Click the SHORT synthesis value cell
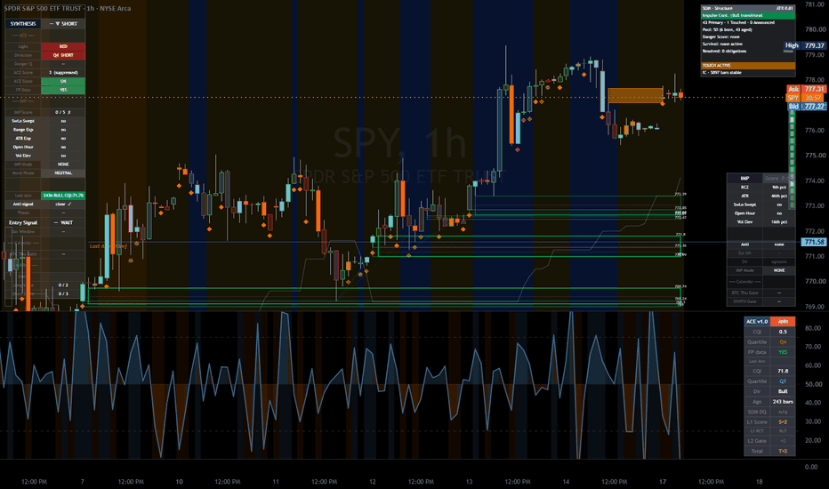Image resolution: width=829 pixels, height=489 pixels. click(63, 24)
